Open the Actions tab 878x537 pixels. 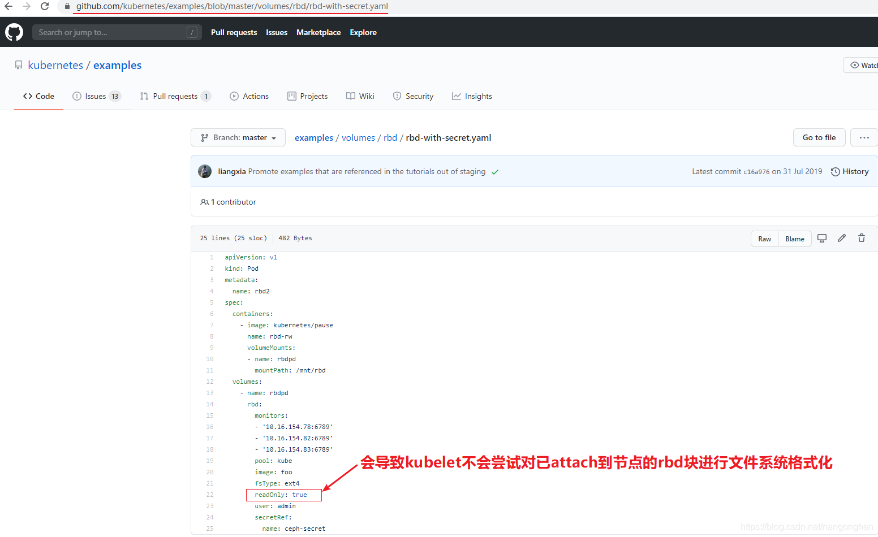[249, 96]
